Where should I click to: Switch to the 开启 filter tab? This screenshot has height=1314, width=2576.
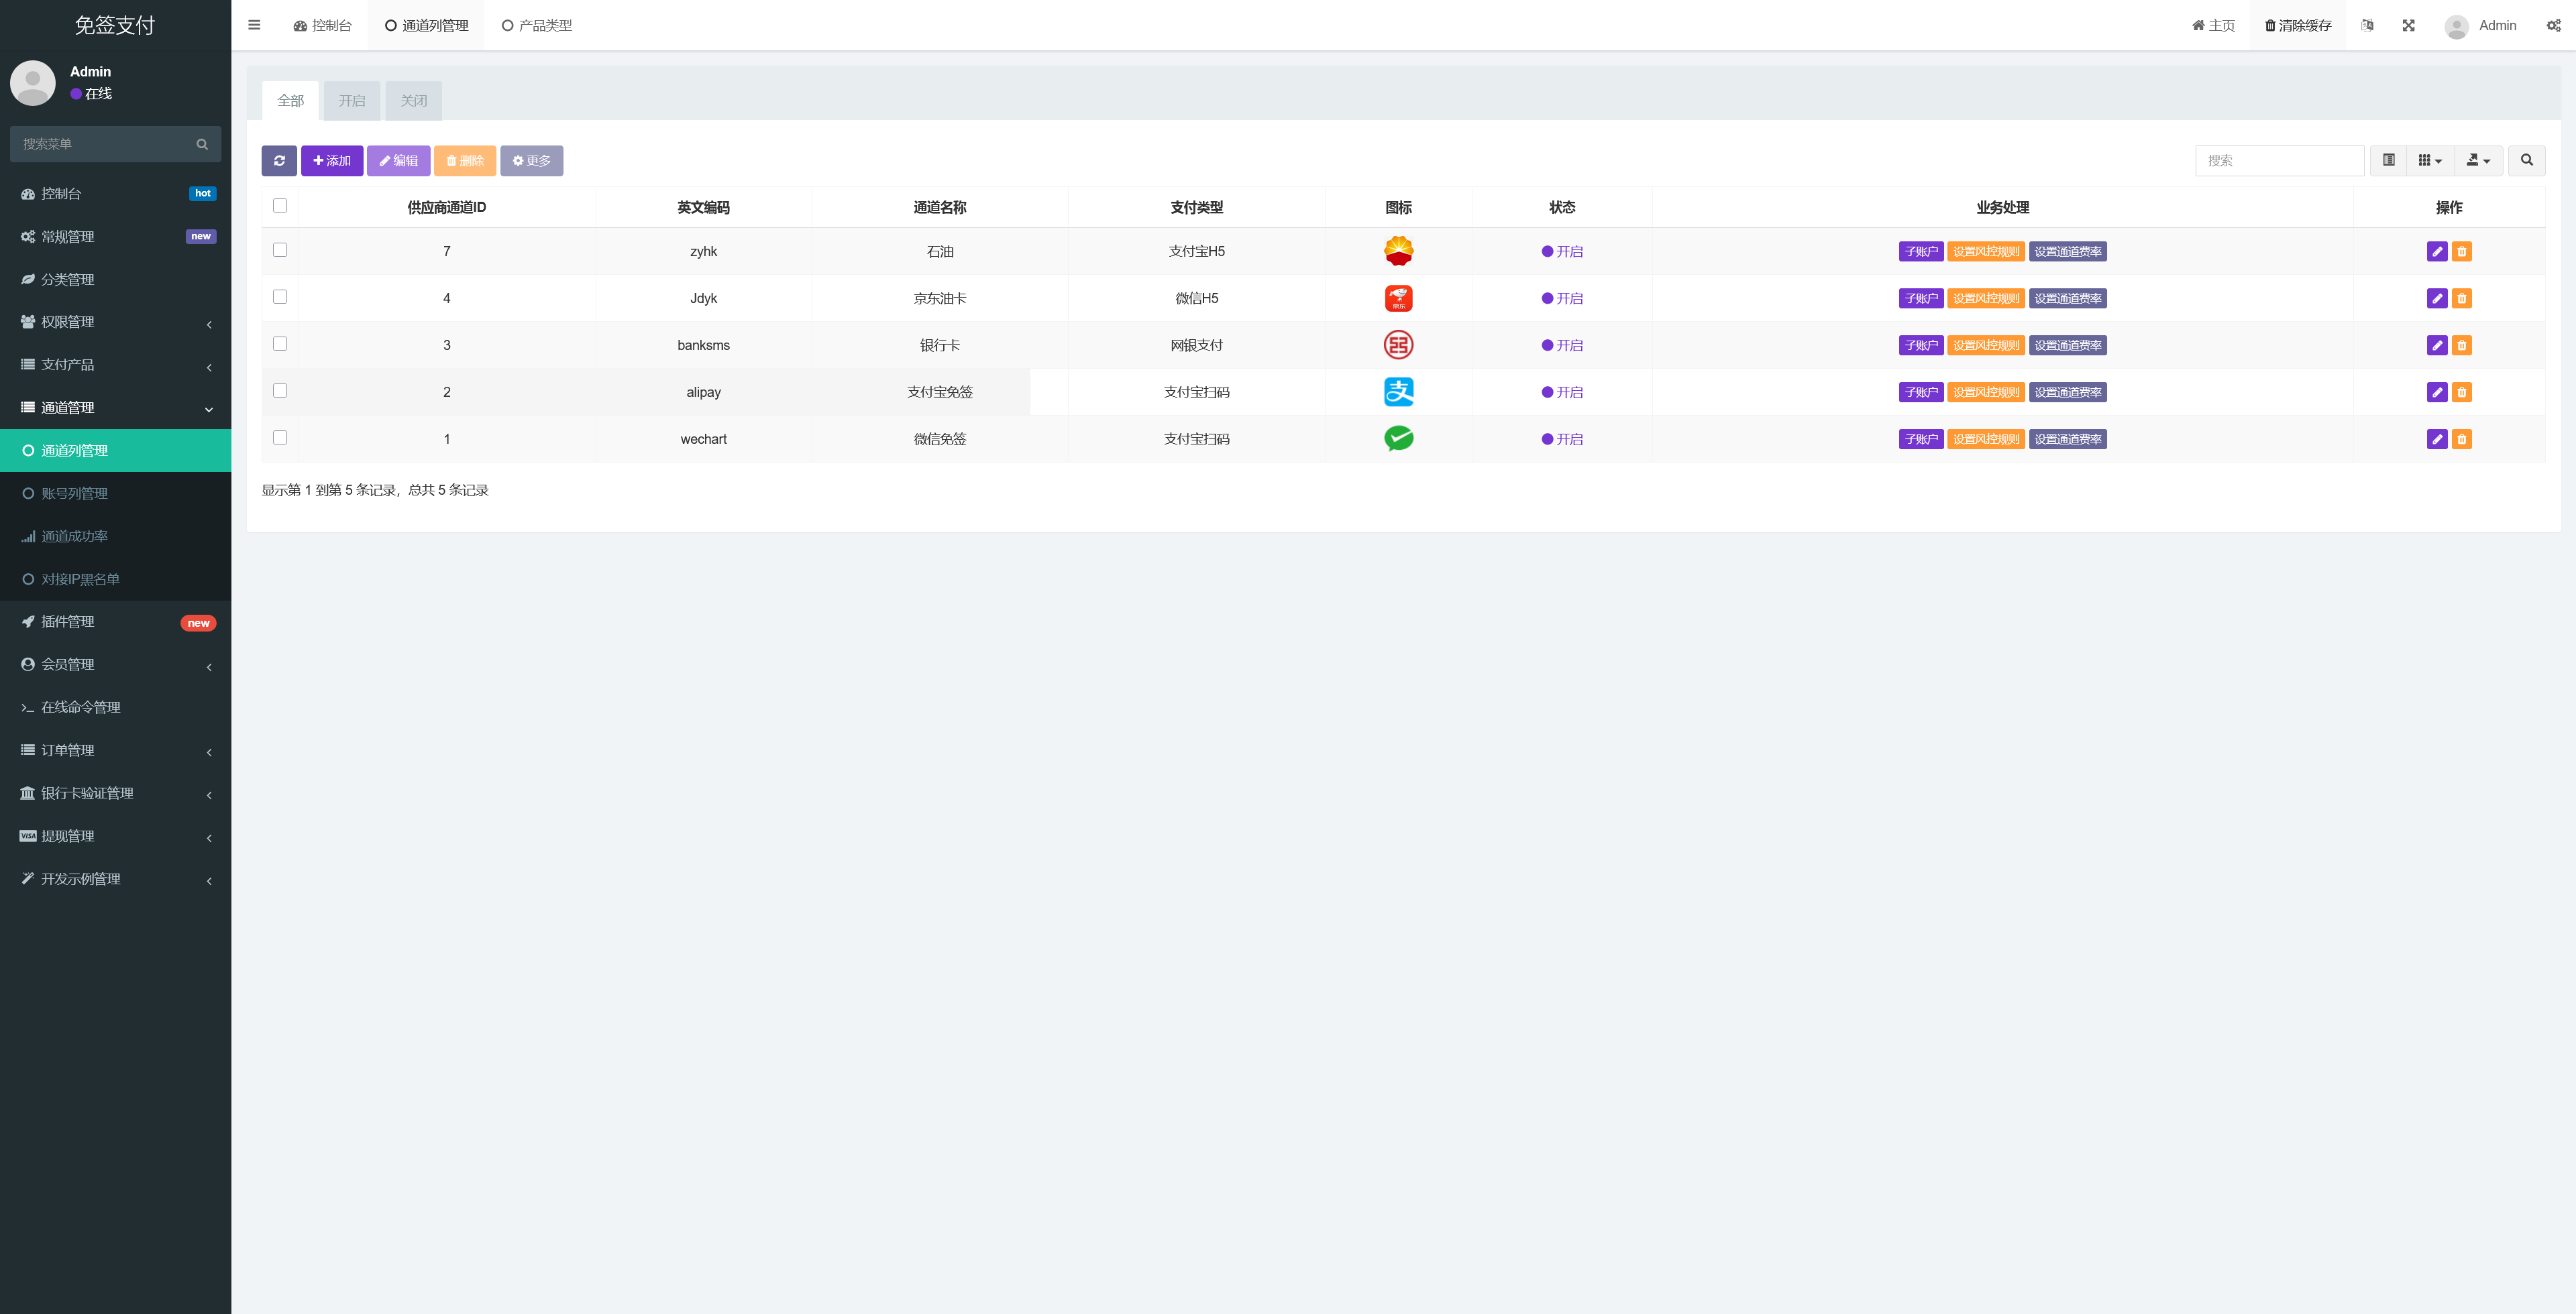click(x=352, y=101)
